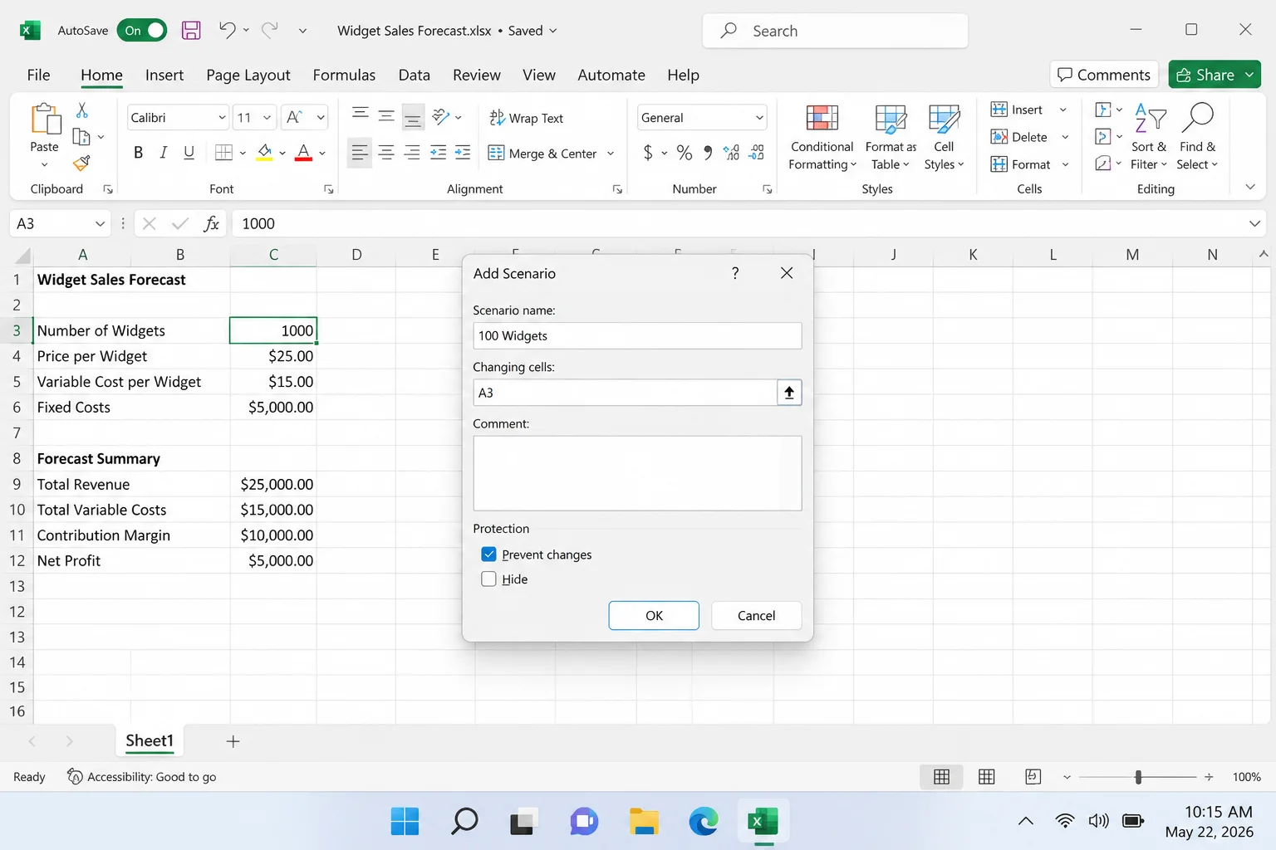Toggle Wrap Text
Screen dimensions: 1276x850
526,118
